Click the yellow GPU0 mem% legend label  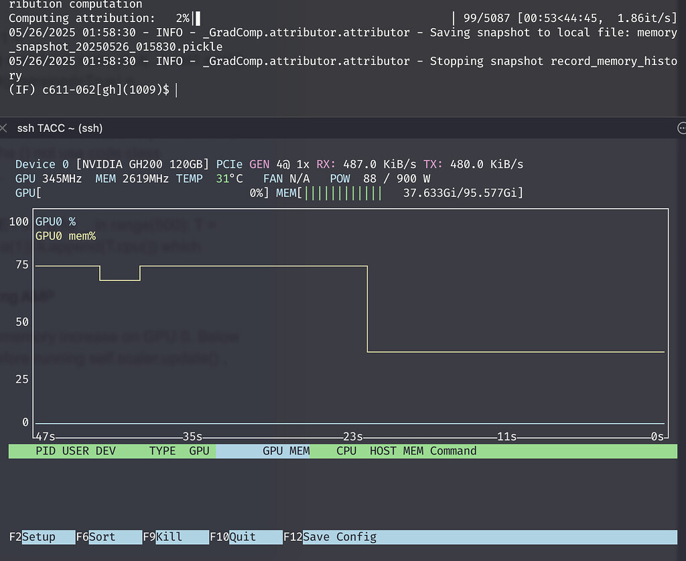click(66, 236)
